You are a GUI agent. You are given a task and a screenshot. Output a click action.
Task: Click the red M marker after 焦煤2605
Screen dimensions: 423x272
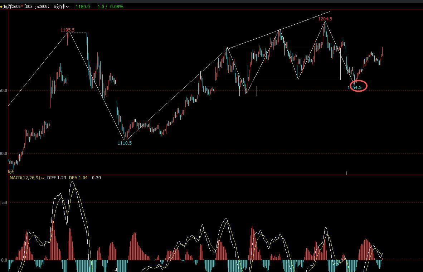(22, 6)
